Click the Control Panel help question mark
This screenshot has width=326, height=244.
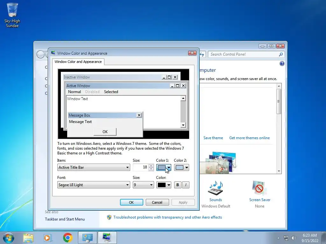click(x=282, y=64)
